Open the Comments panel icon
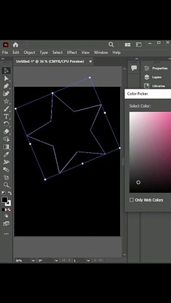 [x=134, y=68]
